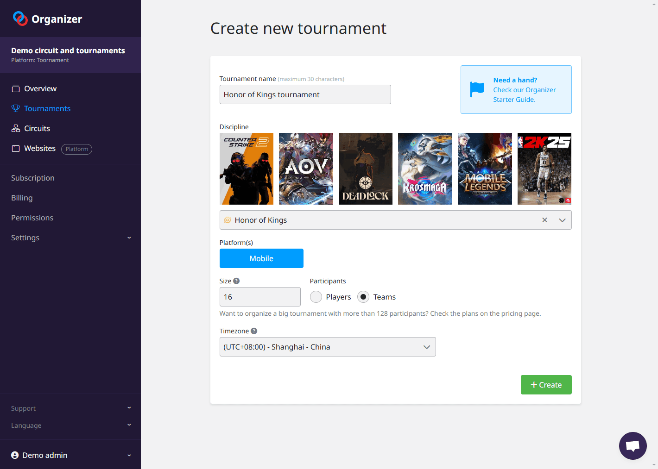Go to Tournaments in sidebar
This screenshot has height=469, width=658.
tap(47, 108)
